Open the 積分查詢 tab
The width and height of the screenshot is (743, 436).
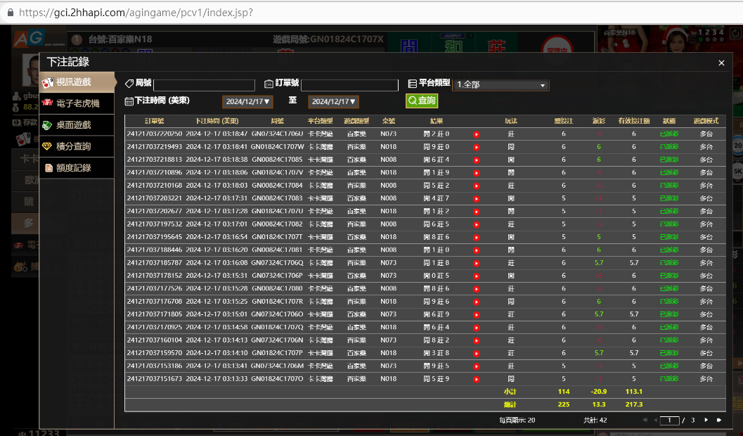pos(77,146)
